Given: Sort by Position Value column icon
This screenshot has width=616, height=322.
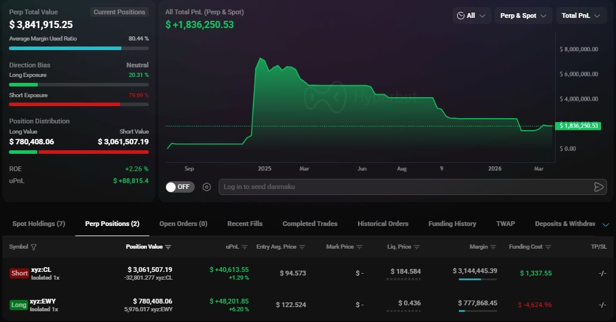Looking at the screenshot, I should [168, 247].
